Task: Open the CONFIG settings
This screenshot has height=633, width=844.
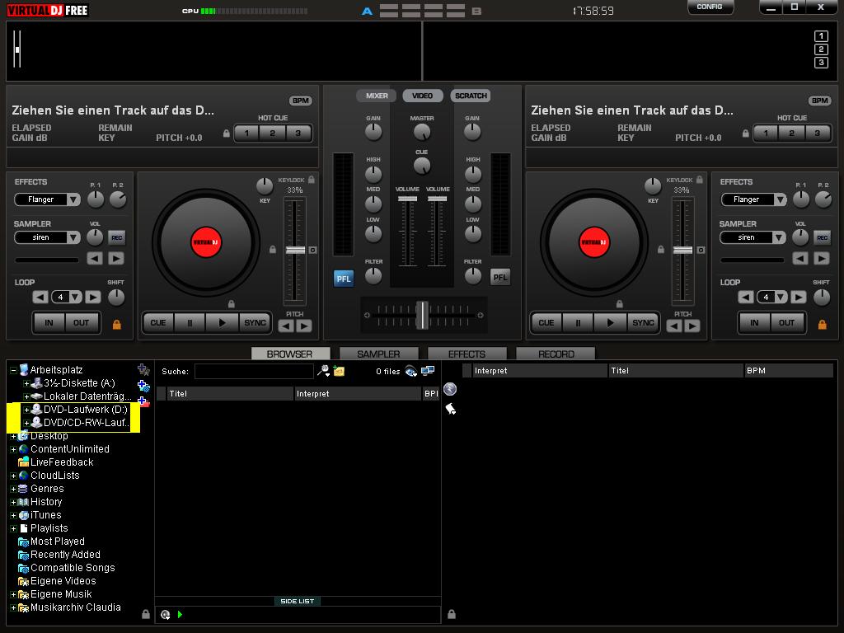Action: coord(710,7)
